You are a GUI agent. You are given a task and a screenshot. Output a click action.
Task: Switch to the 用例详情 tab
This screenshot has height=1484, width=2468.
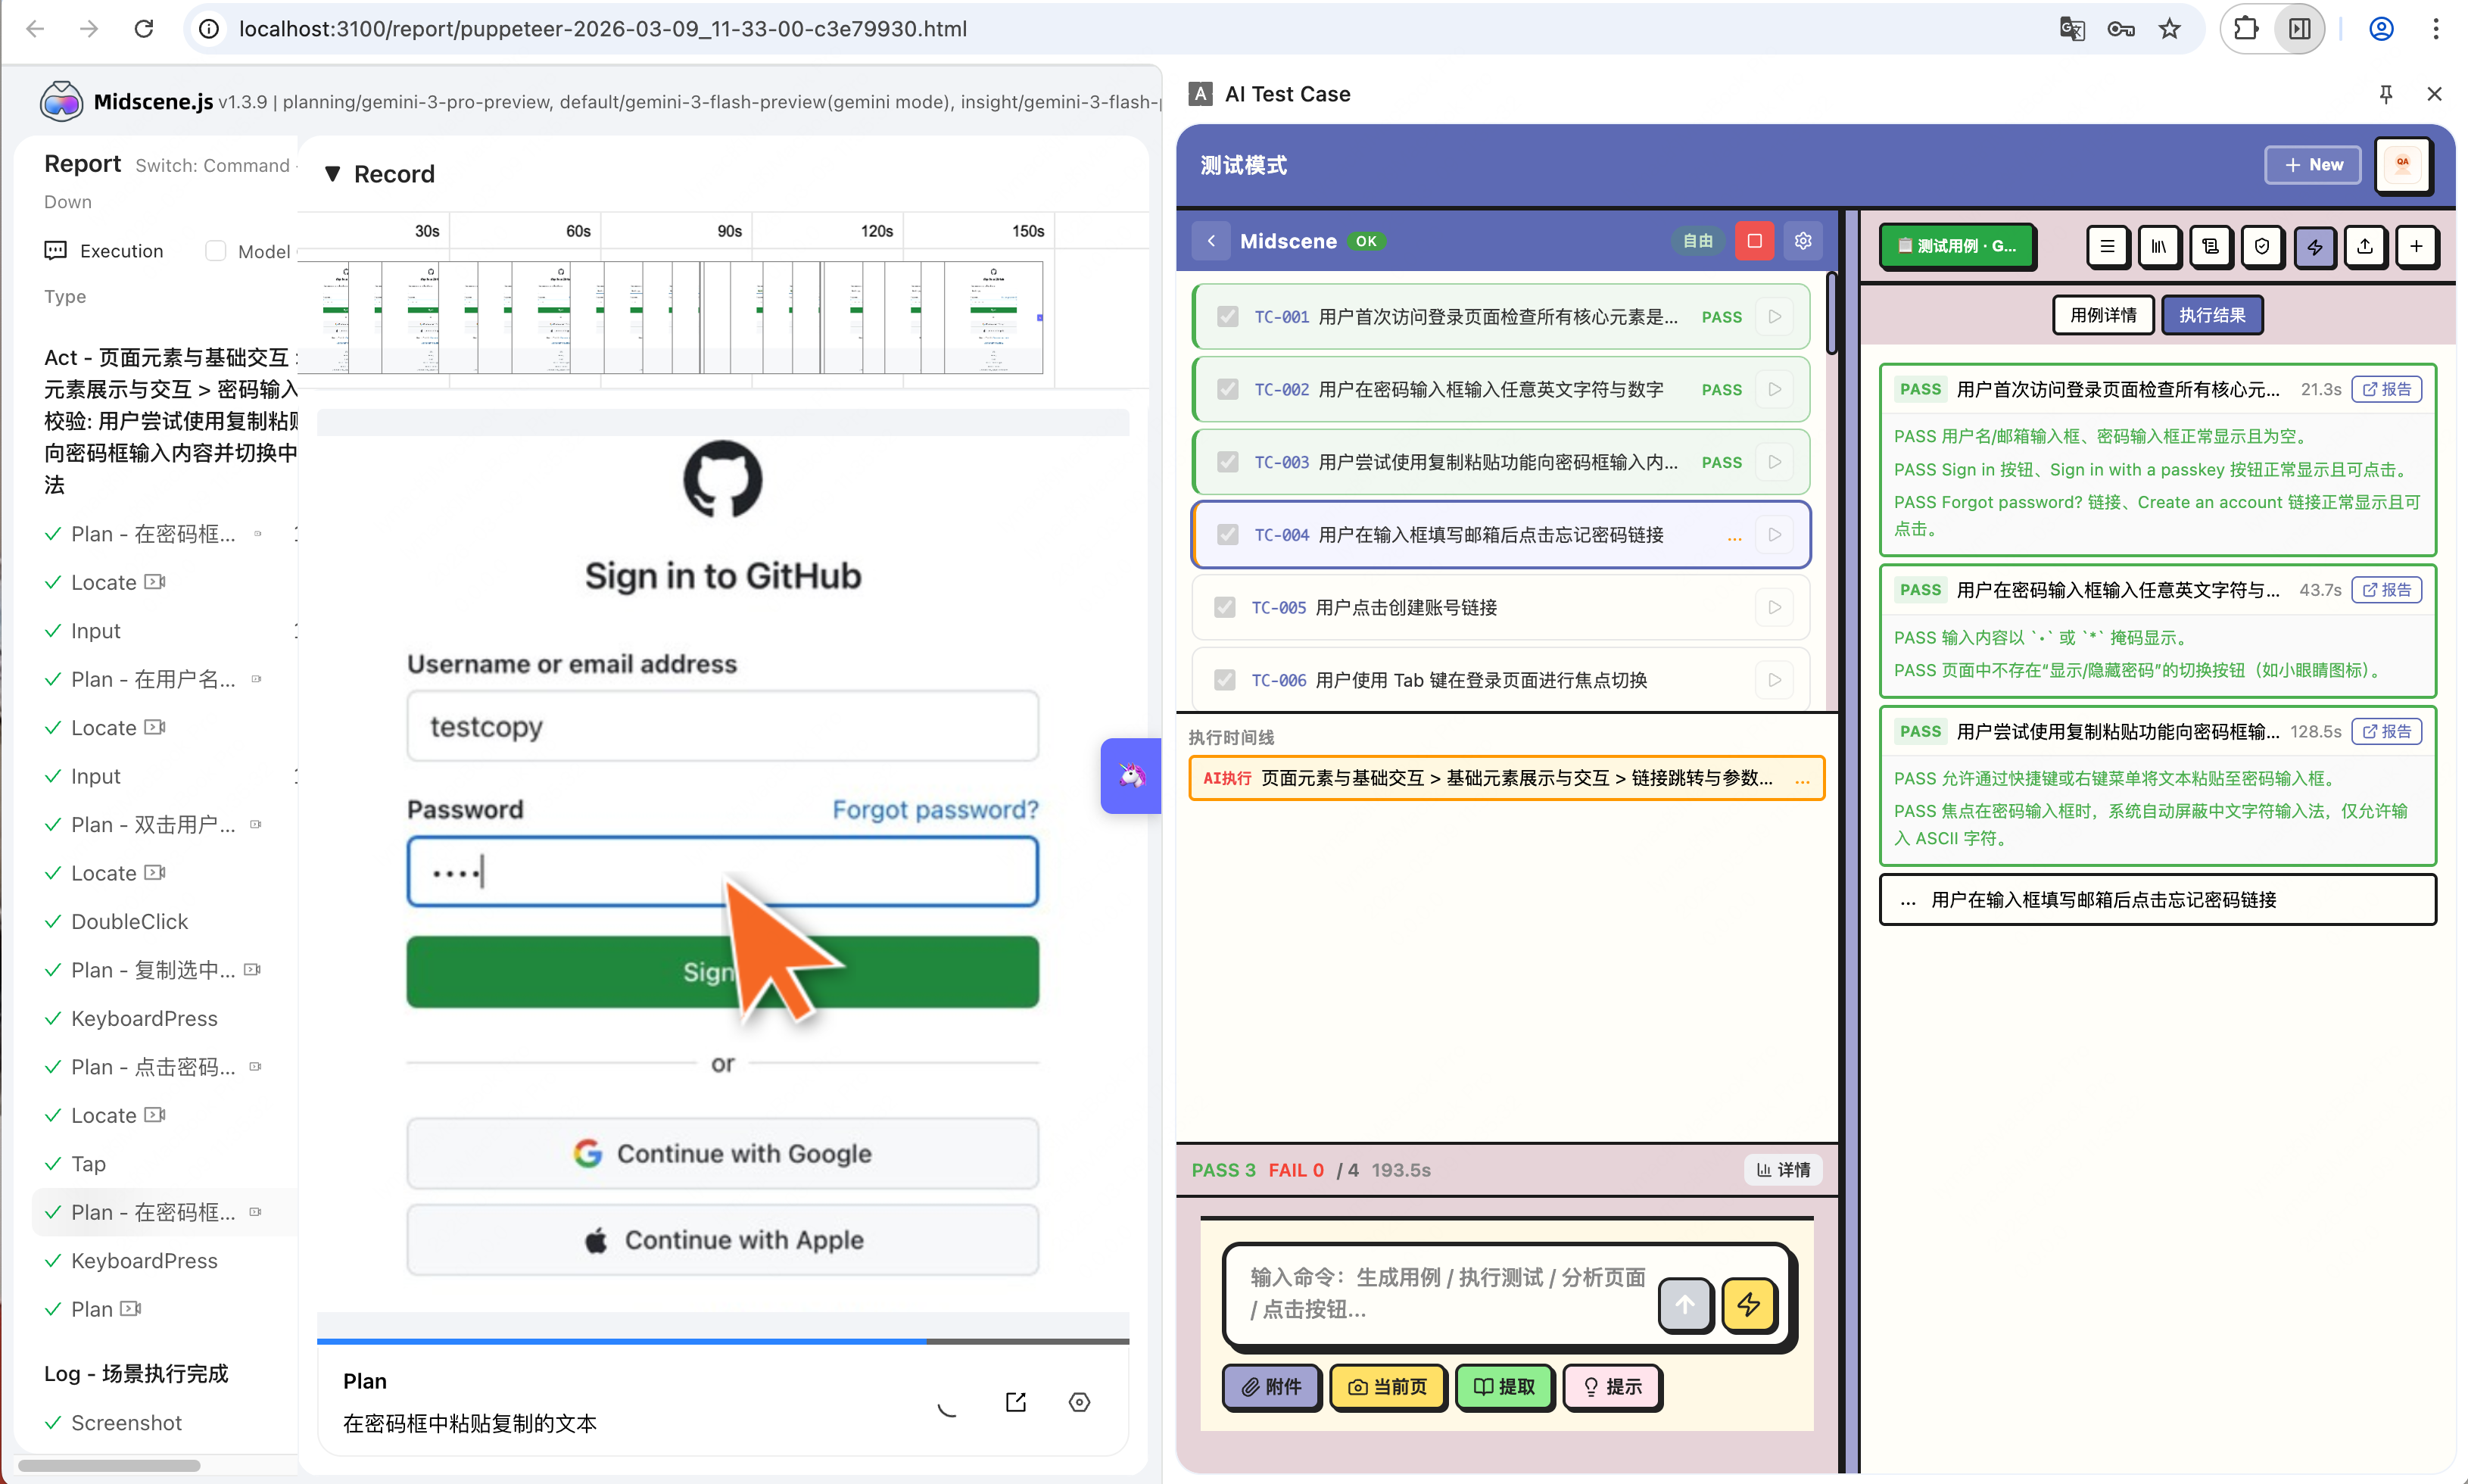[2102, 315]
